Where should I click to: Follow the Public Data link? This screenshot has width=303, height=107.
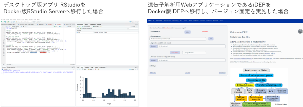pyautogui.click(x=153, y=73)
